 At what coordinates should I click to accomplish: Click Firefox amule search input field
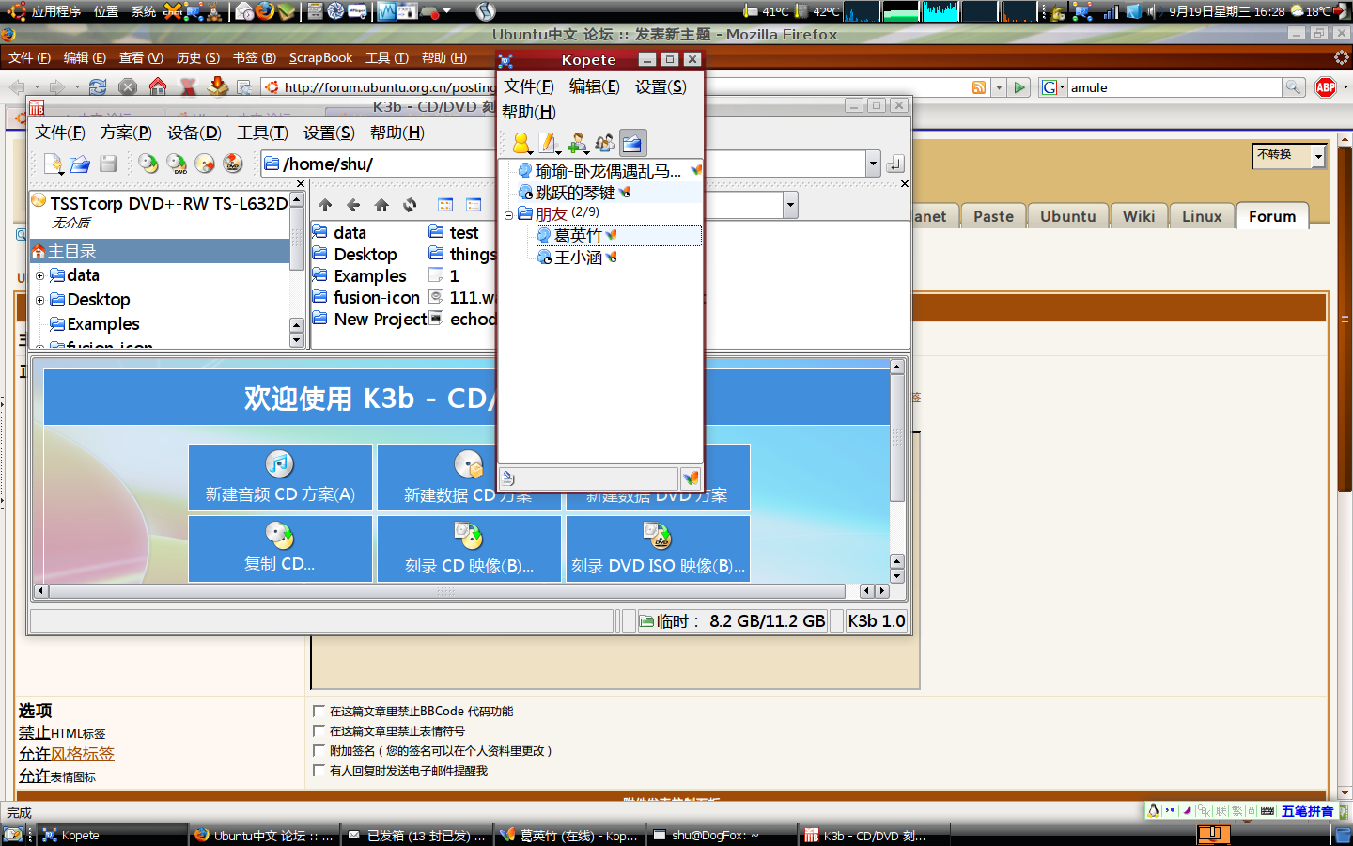click(x=1174, y=87)
